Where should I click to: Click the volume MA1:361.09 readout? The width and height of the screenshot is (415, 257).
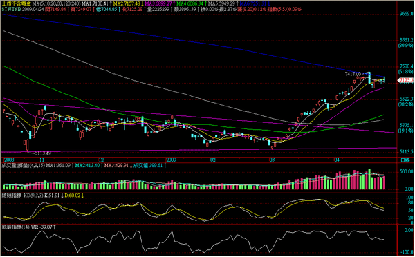tap(59, 166)
